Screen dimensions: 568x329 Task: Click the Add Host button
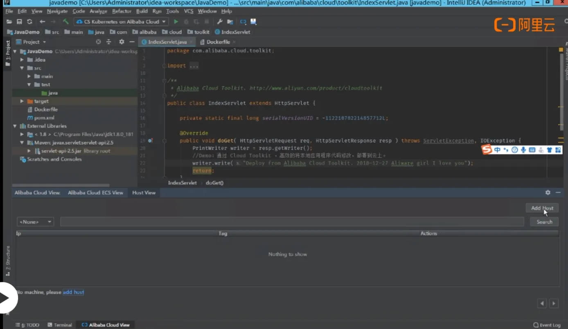coord(542,208)
